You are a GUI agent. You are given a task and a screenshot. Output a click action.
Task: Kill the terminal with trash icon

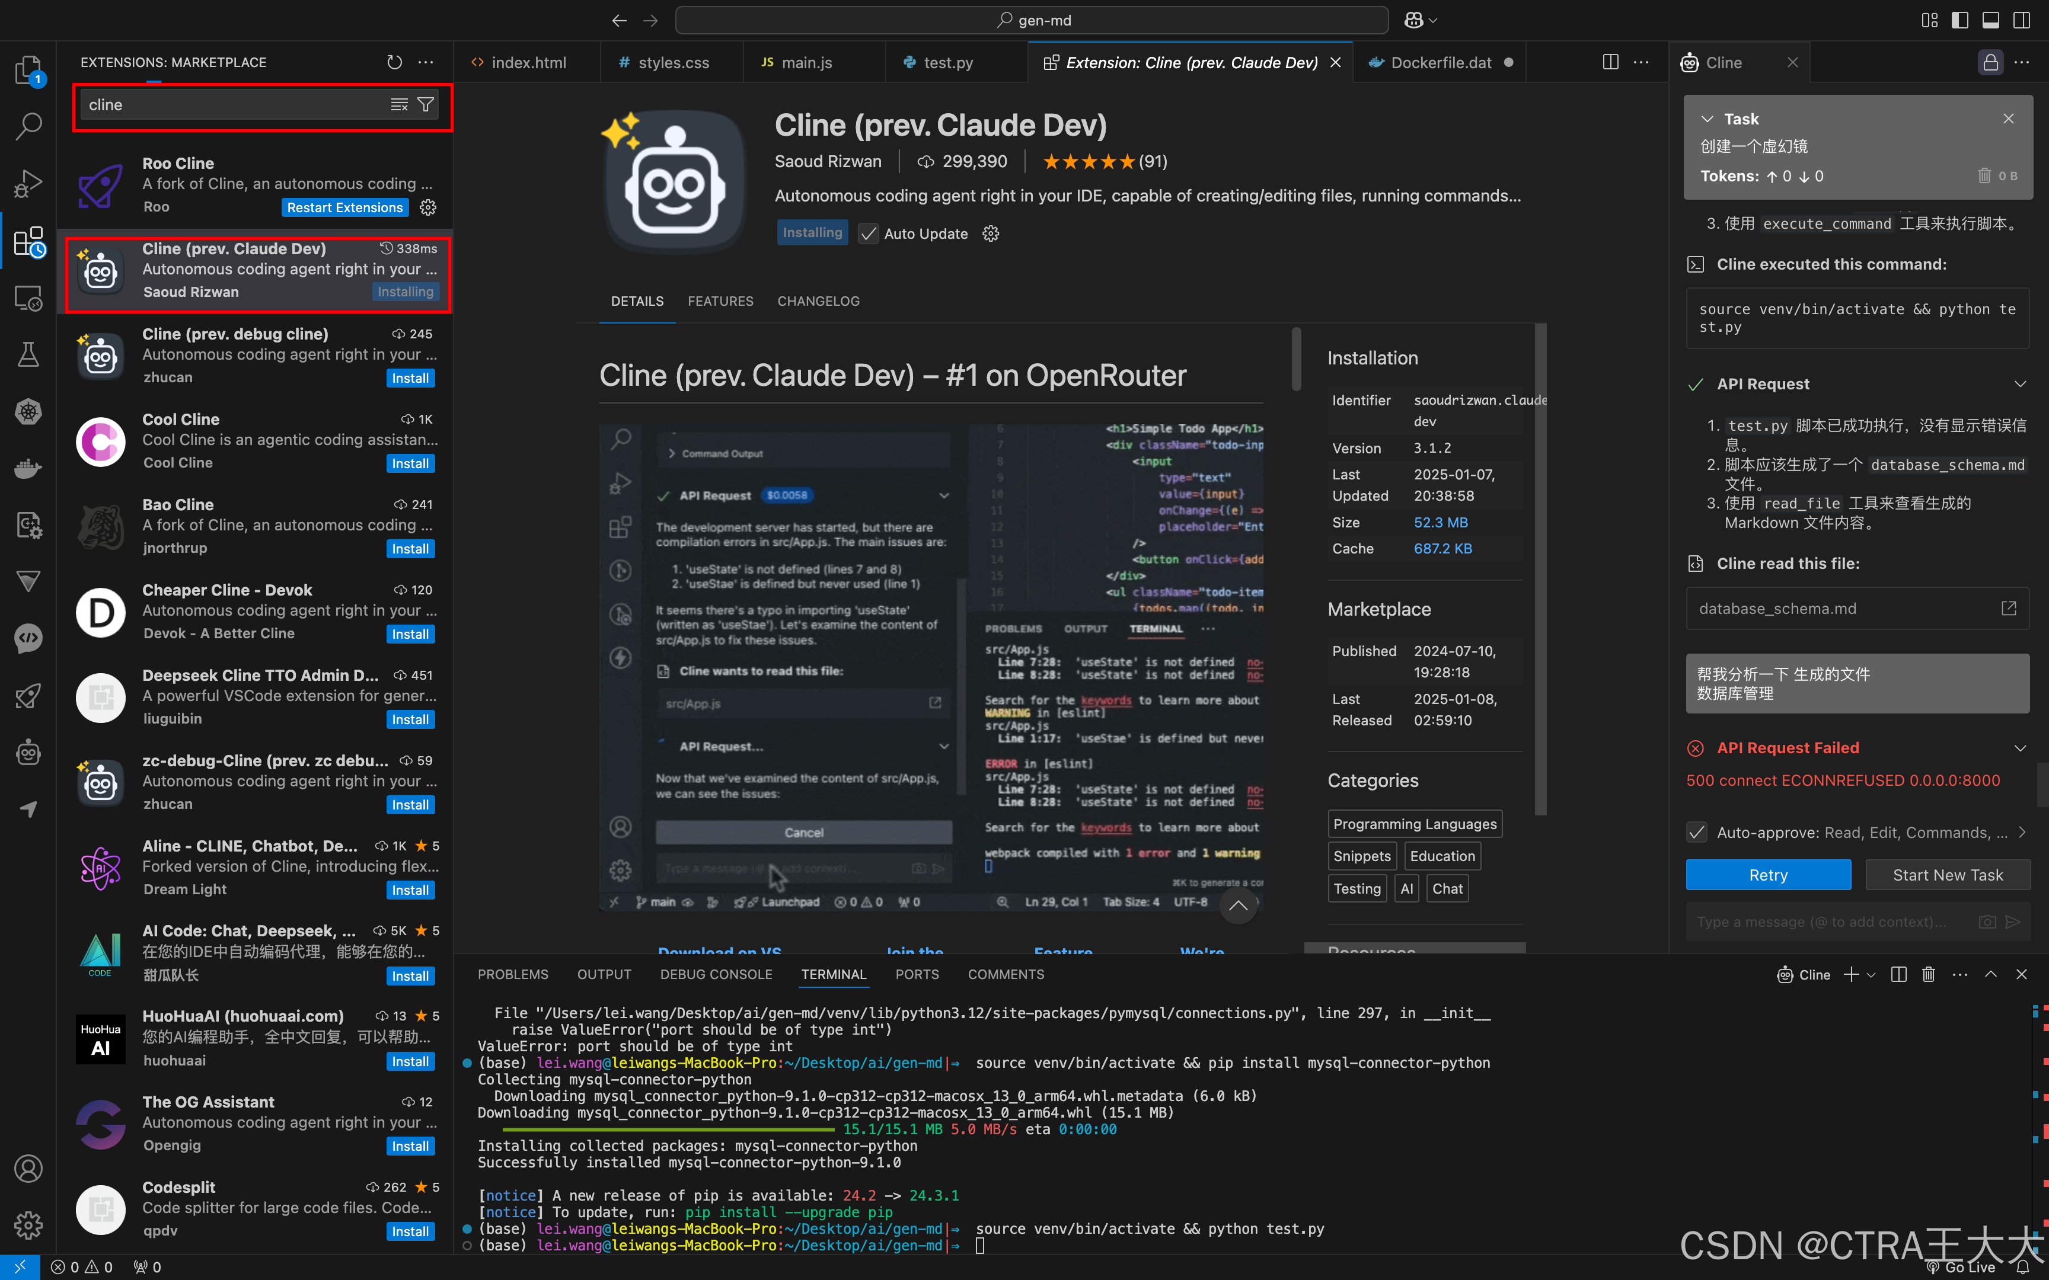[x=1929, y=974]
